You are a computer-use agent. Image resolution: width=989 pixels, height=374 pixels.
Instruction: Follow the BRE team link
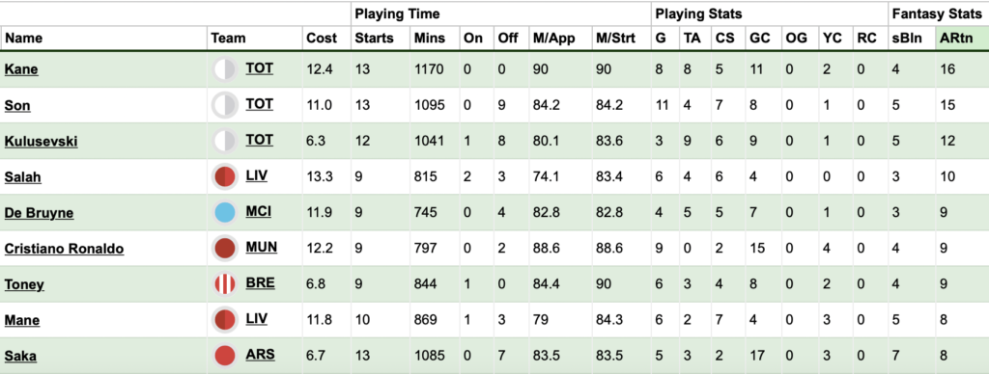click(x=260, y=283)
